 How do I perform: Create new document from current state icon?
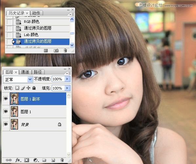click(x=46, y=51)
